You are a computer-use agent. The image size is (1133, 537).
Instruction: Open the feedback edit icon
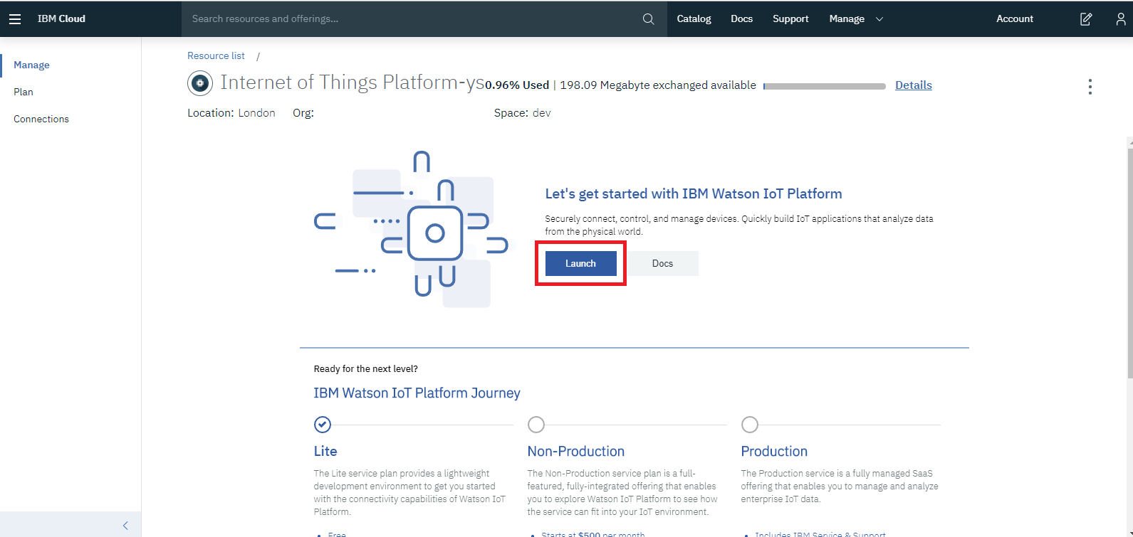[x=1086, y=19]
